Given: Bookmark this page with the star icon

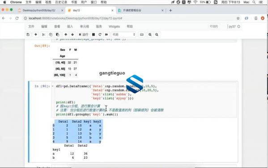Looking at the screenshot, I should tap(238, 18).
